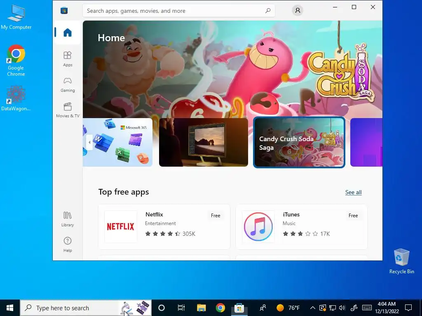Image resolution: width=422 pixels, height=316 pixels.
Task: Click the Free label on Netflix
Action: [x=216, y=216]
